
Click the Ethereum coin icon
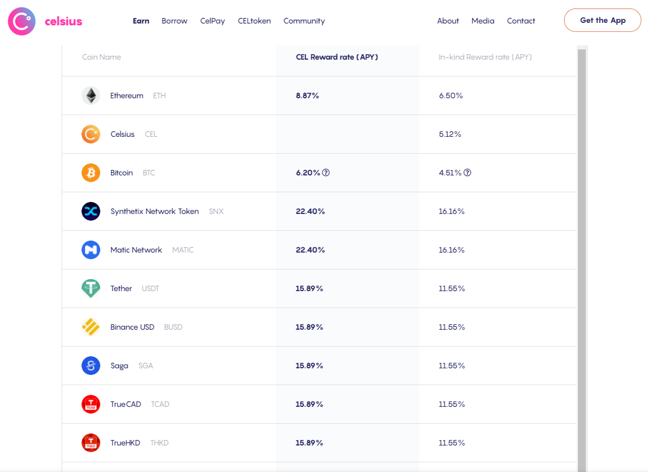click(x=91, y=96)
